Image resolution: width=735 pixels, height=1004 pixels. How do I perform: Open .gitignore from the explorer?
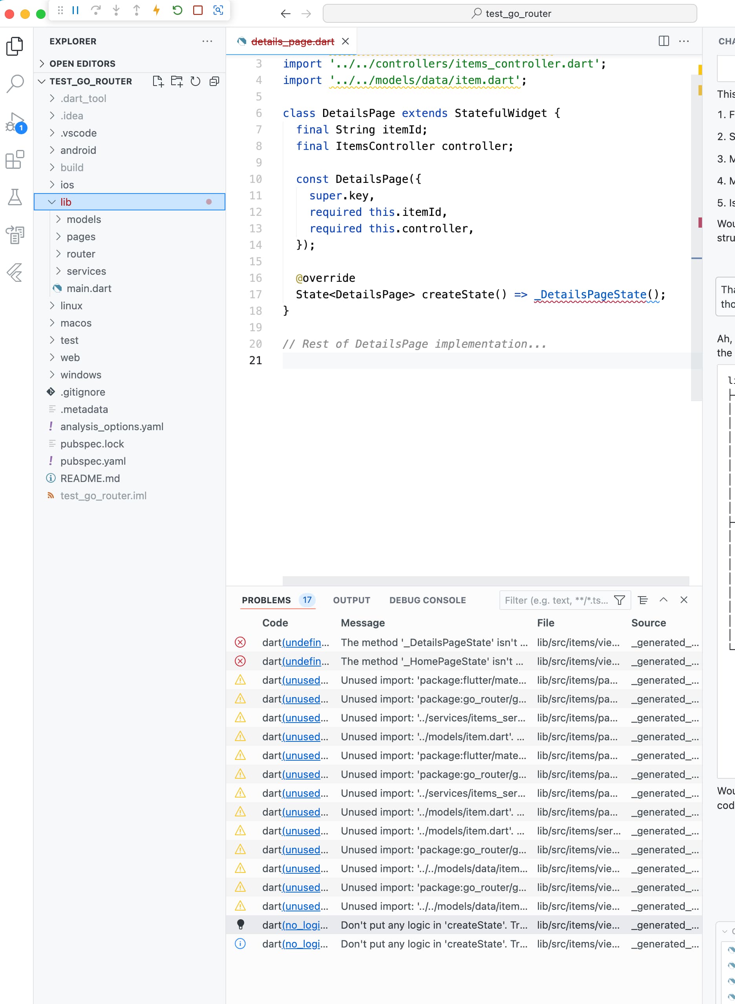tap(130, 392)
